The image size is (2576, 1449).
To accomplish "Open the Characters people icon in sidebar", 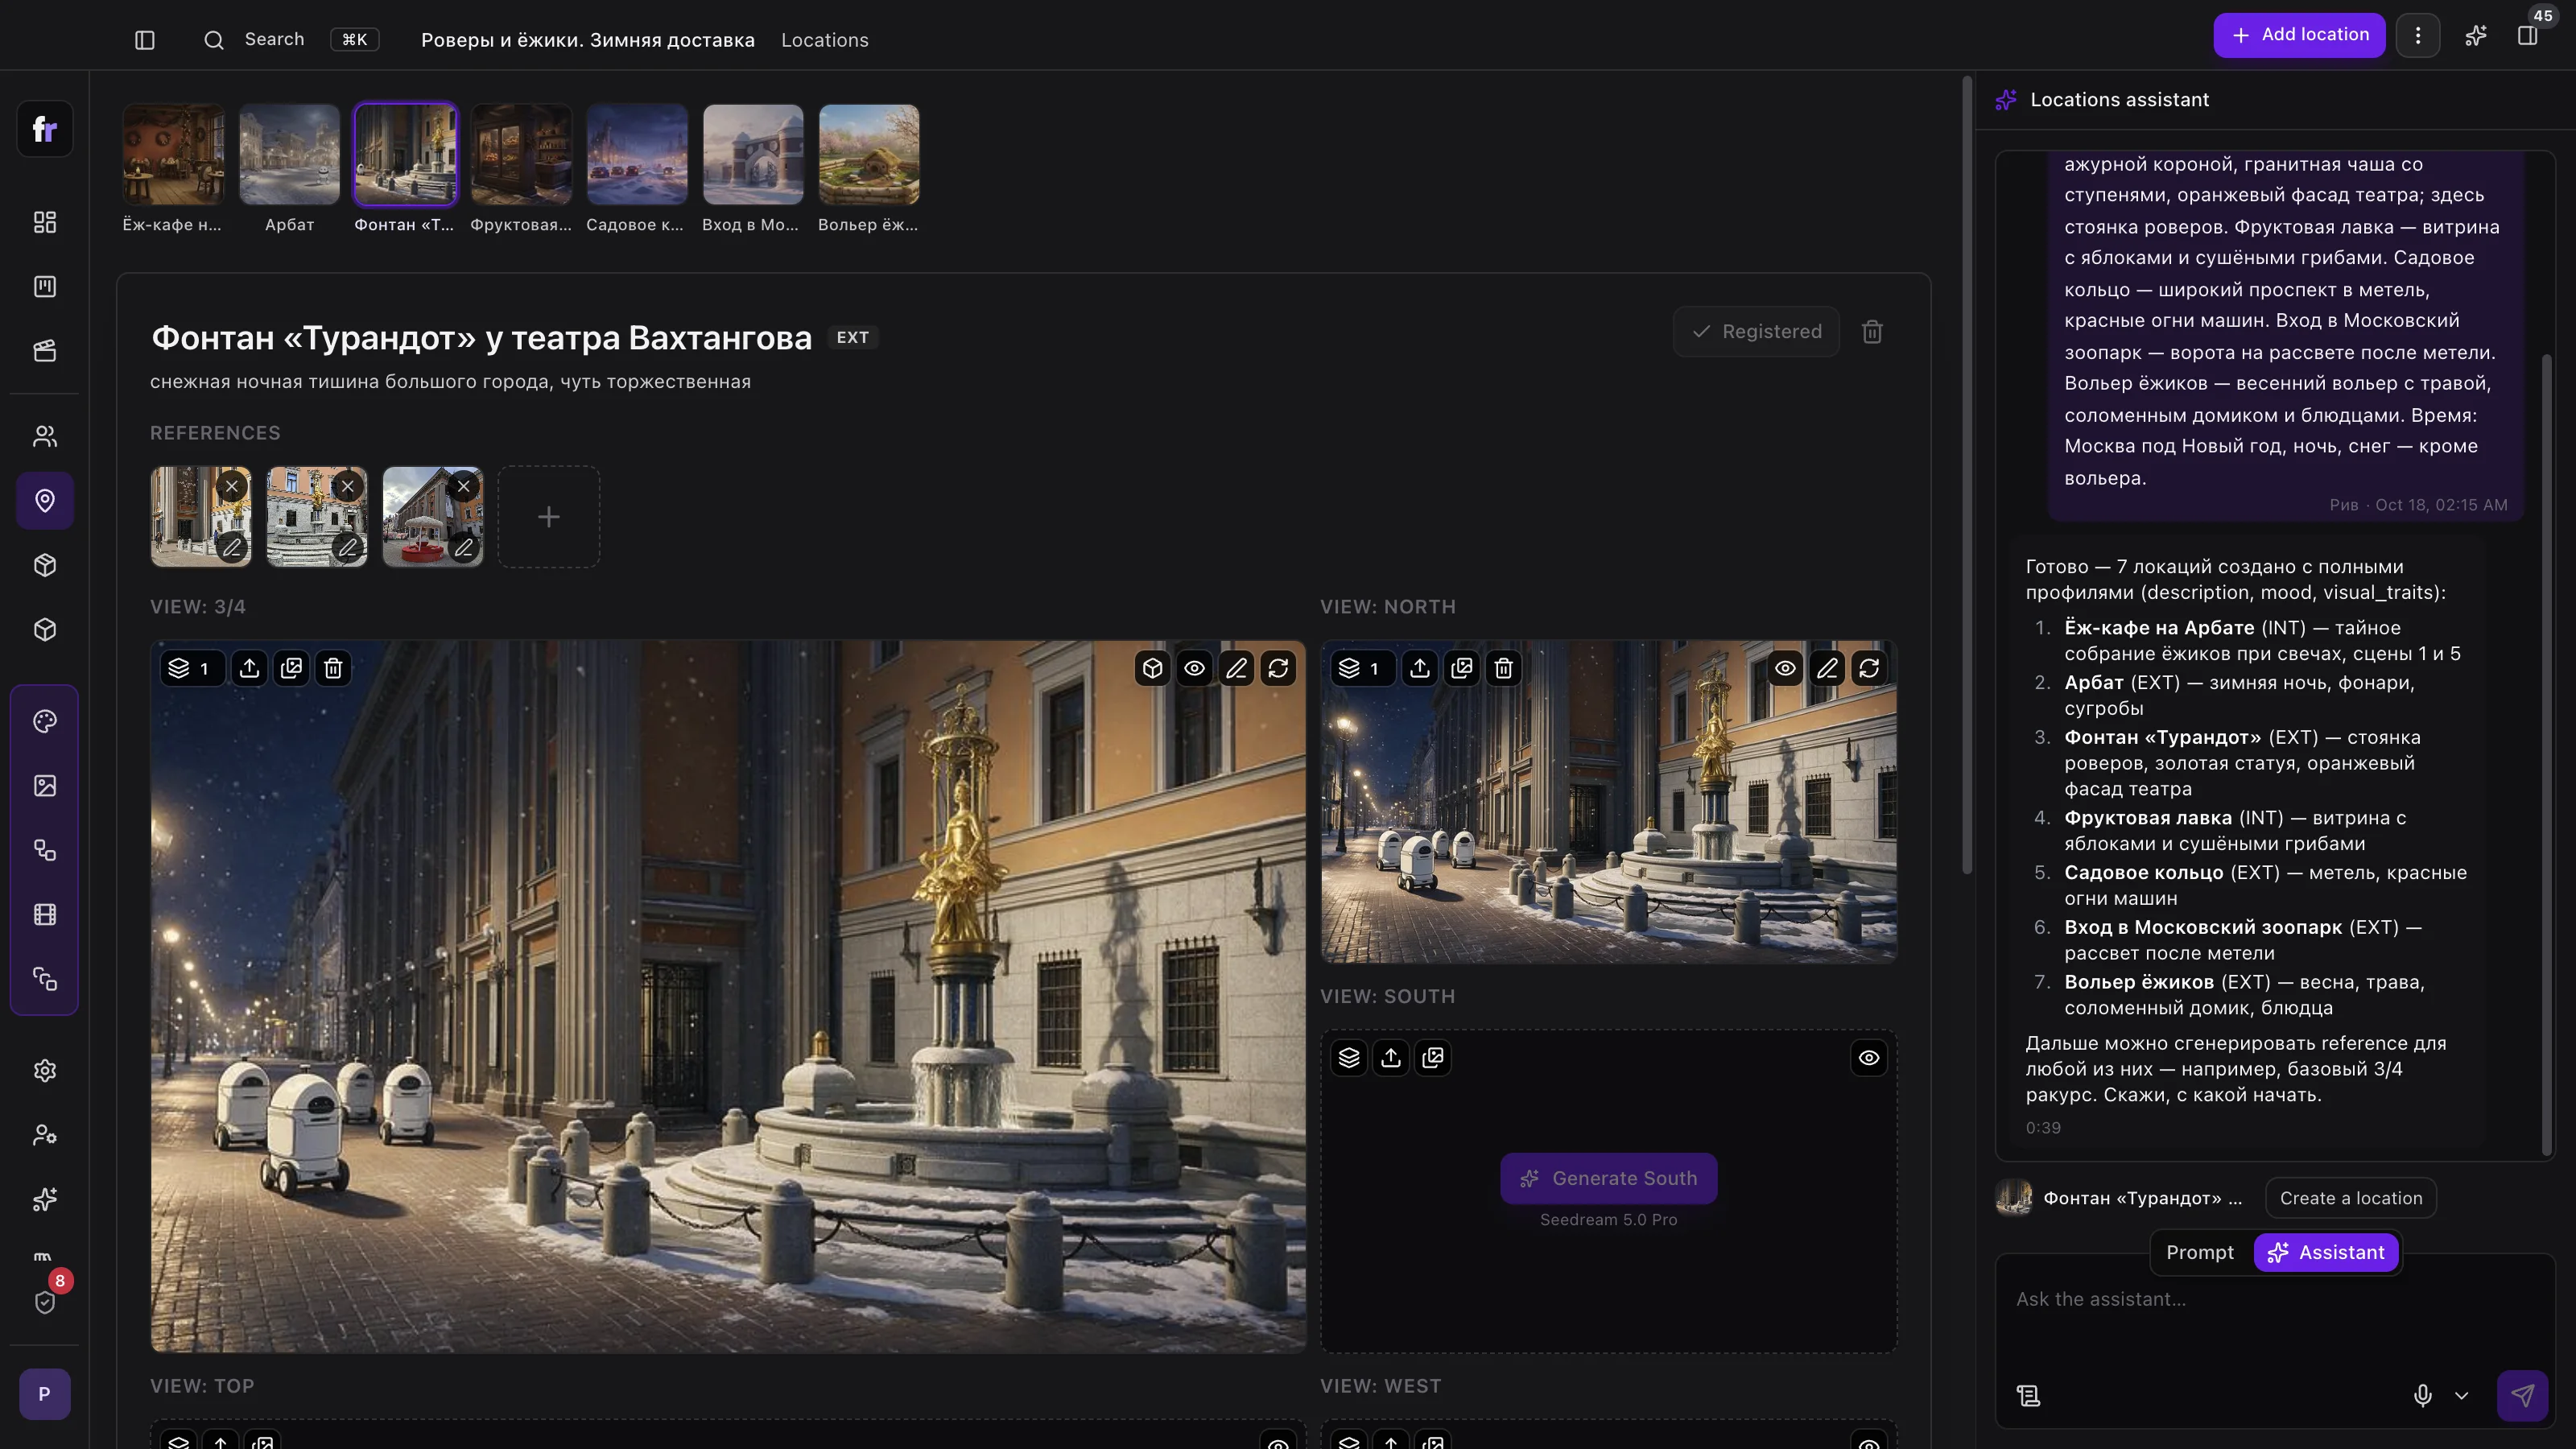I will [x=45, y=436].
